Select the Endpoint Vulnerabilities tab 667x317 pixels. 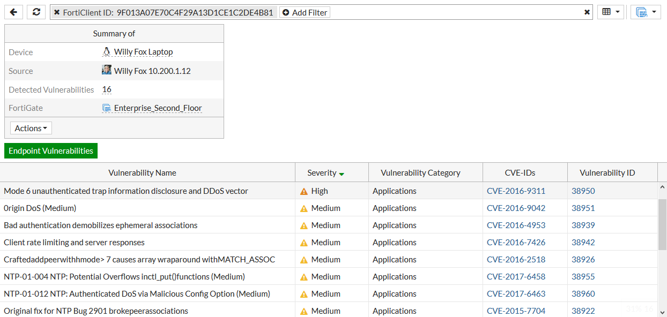[50, 151]
